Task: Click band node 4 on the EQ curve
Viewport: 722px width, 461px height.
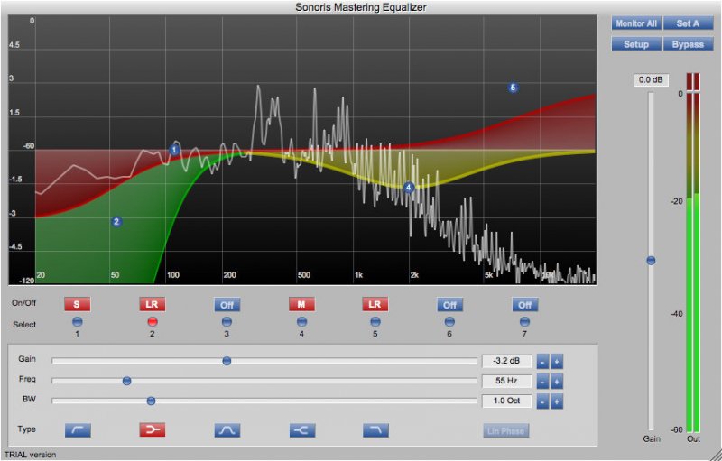Action: [x=409, y=188]
